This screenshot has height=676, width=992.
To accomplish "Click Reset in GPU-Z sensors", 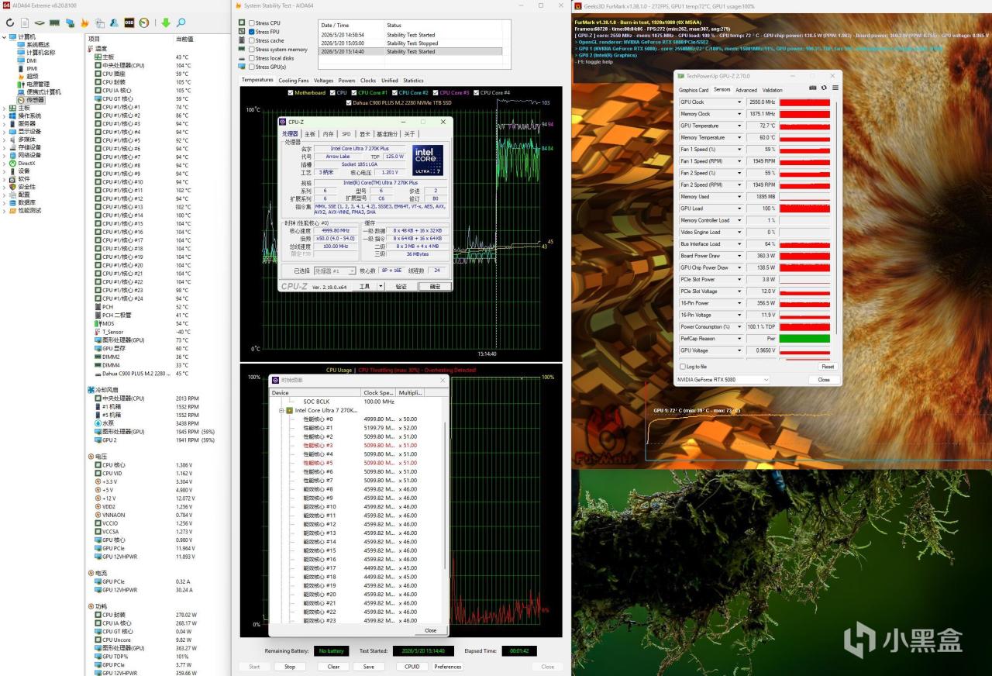I will (828, 367).
